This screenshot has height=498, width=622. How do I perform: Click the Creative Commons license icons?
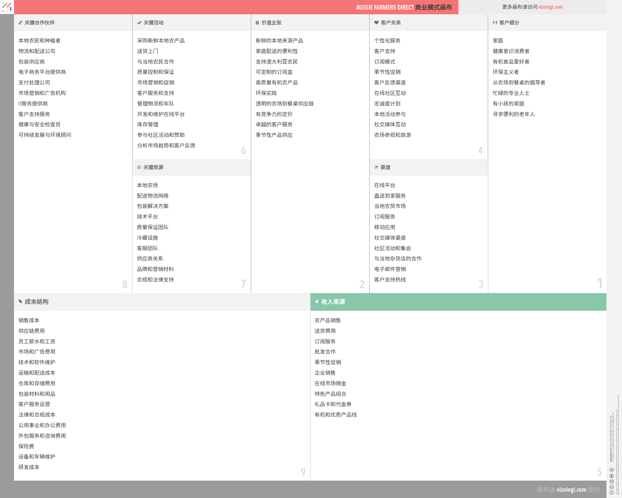tap(611, 481)
